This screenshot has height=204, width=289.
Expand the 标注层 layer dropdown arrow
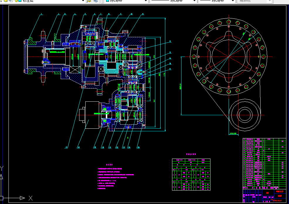[83, 1]
